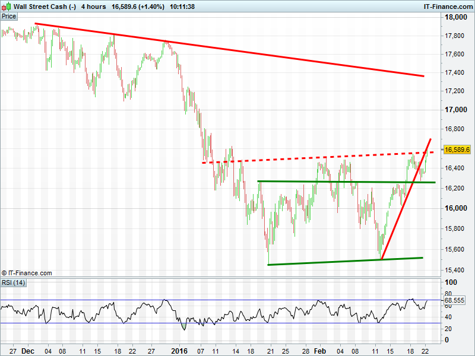This screenshot has height=356, width=475.
Task: Click the 2016 label on the time axis
Action: [179, 351]
